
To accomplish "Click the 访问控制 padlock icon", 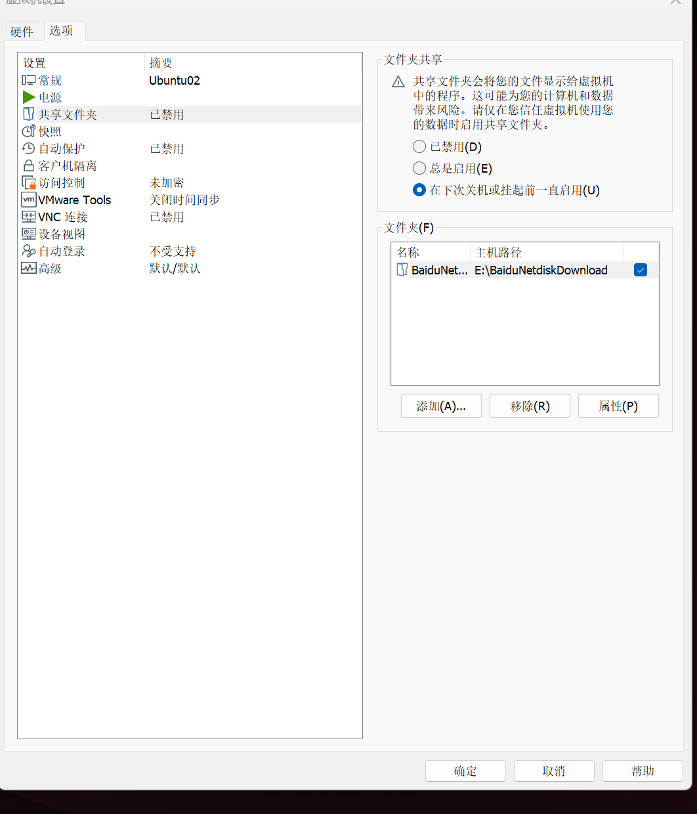I will point(28,182).
